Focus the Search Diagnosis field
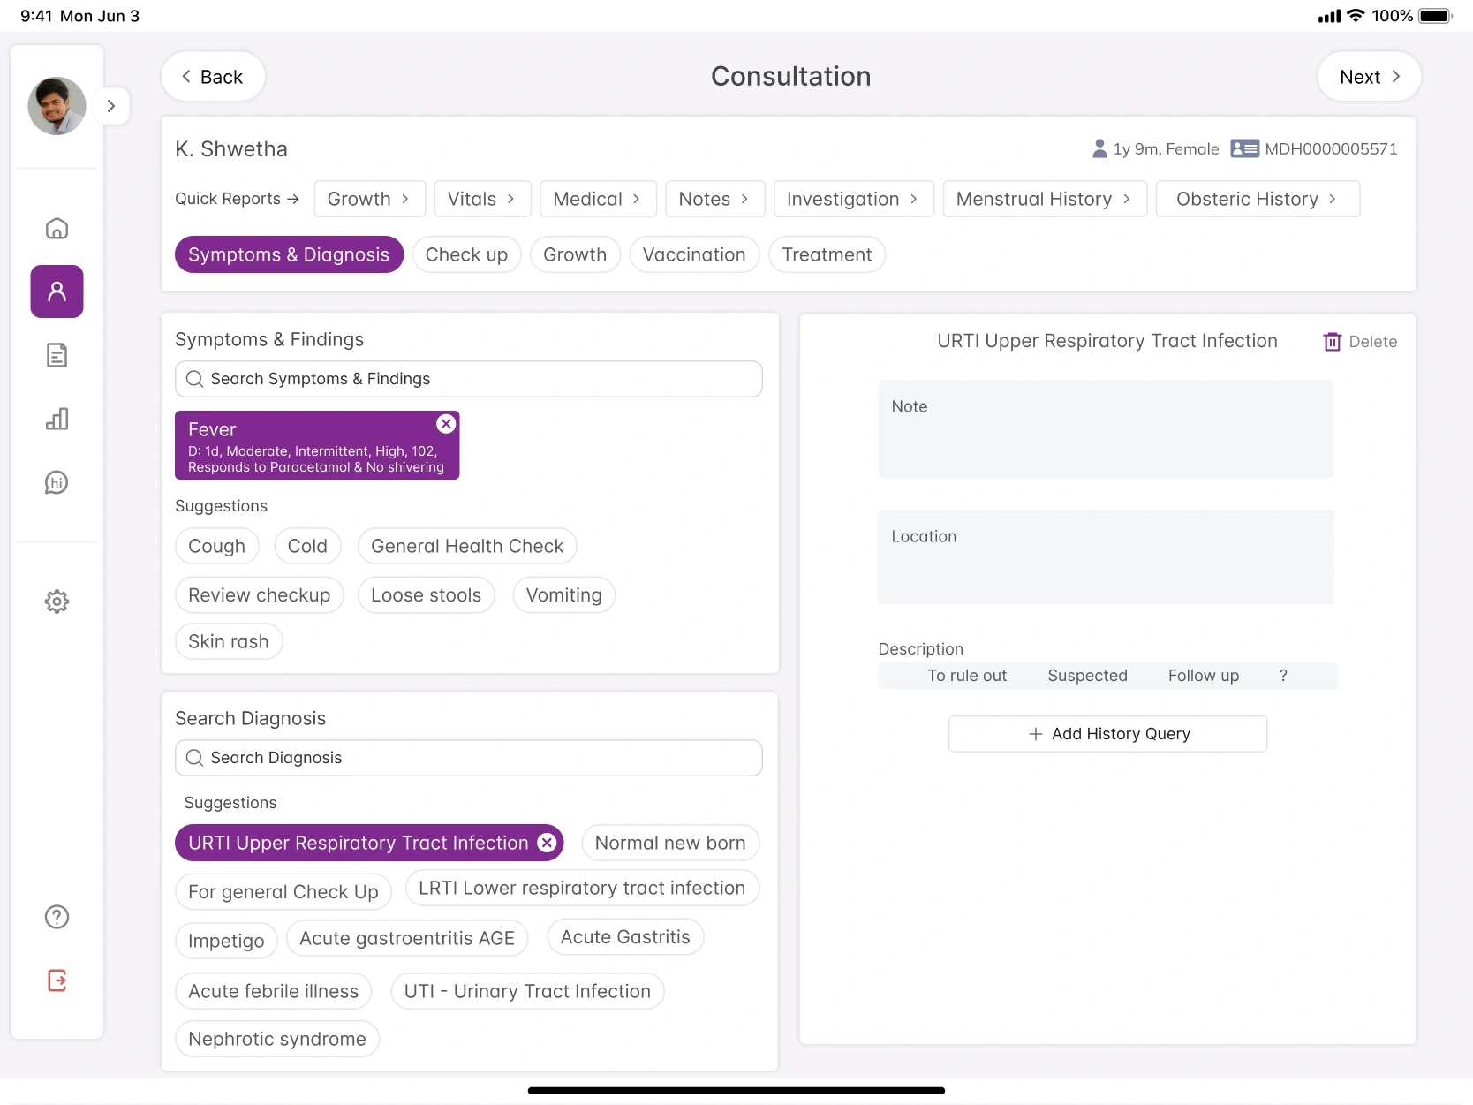This screenshot has width=1473, height=1105. [468, 758]
